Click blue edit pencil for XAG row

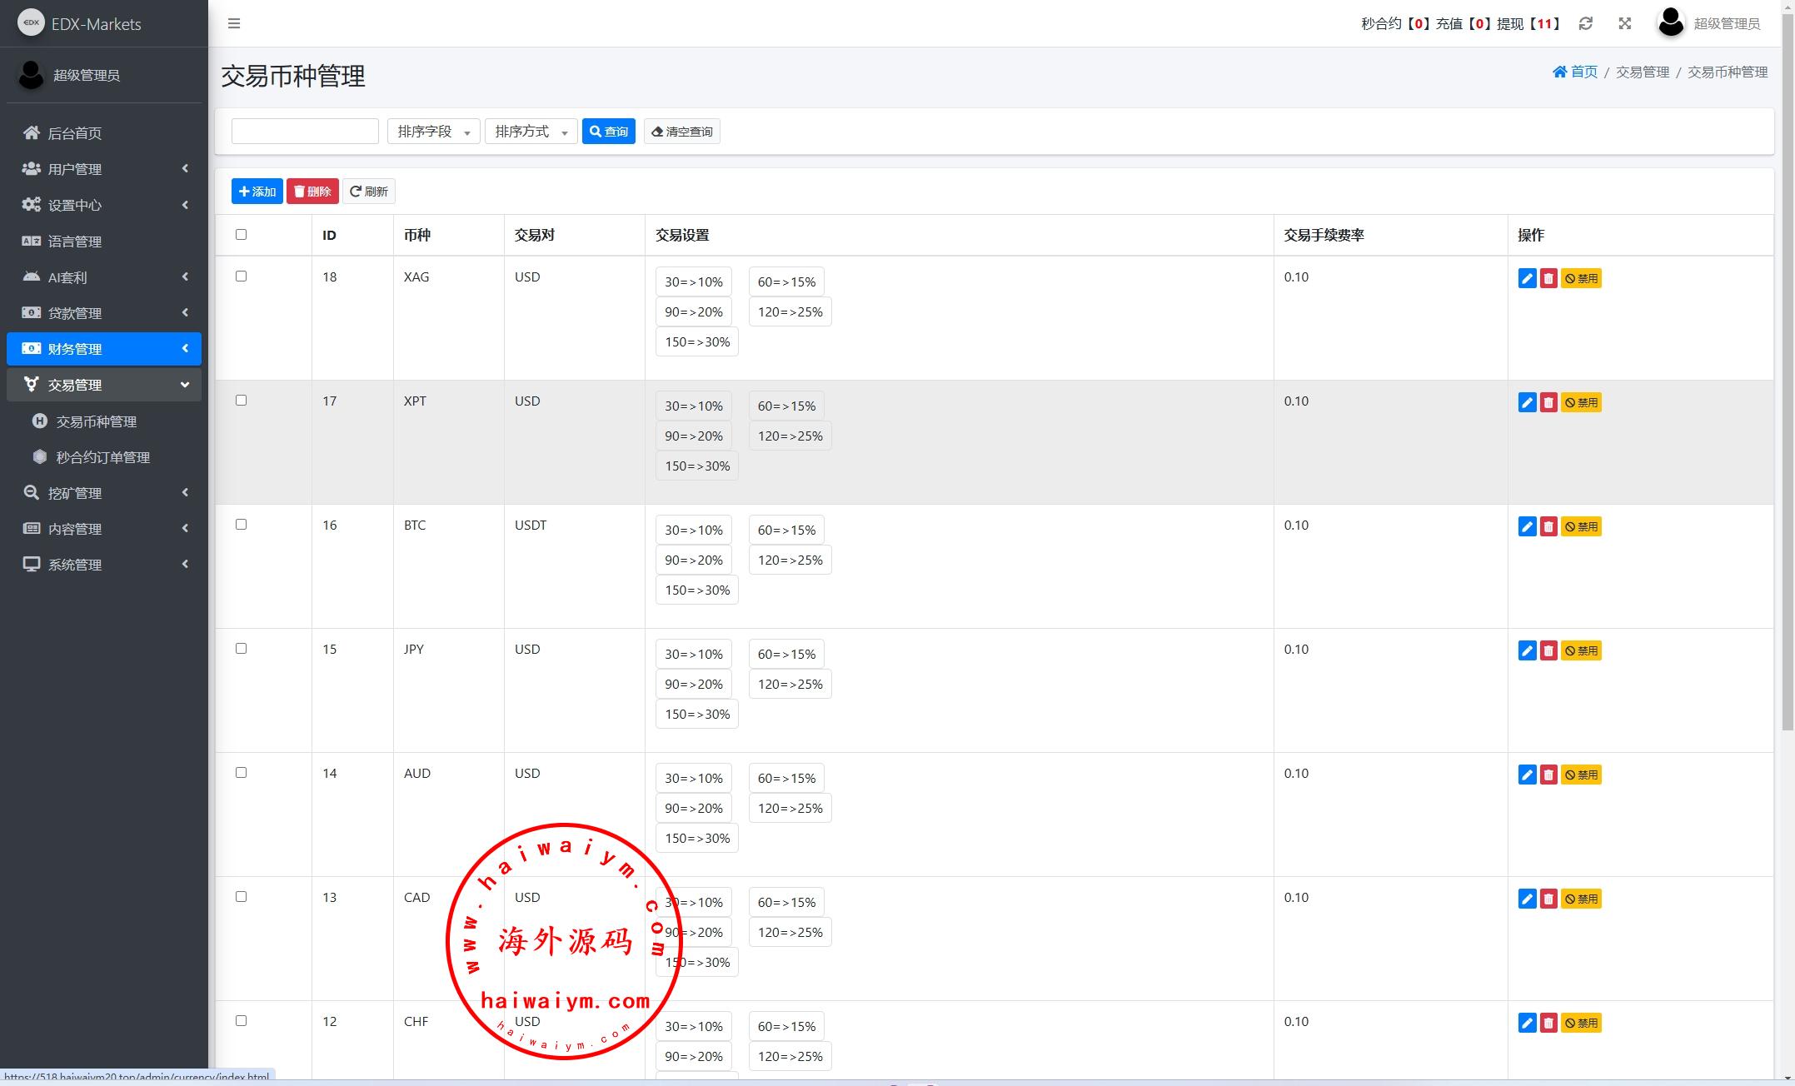tap(1527, 278)
